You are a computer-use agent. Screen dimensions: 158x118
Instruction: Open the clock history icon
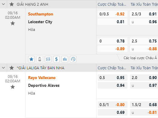[x=73, y=59]
